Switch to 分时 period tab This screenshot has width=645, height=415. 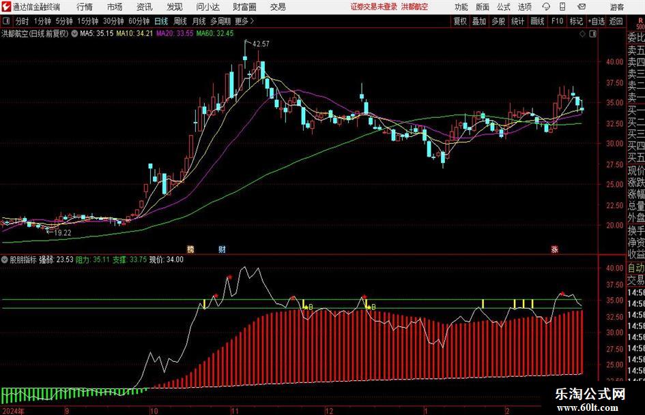click(x=22, y=21)
